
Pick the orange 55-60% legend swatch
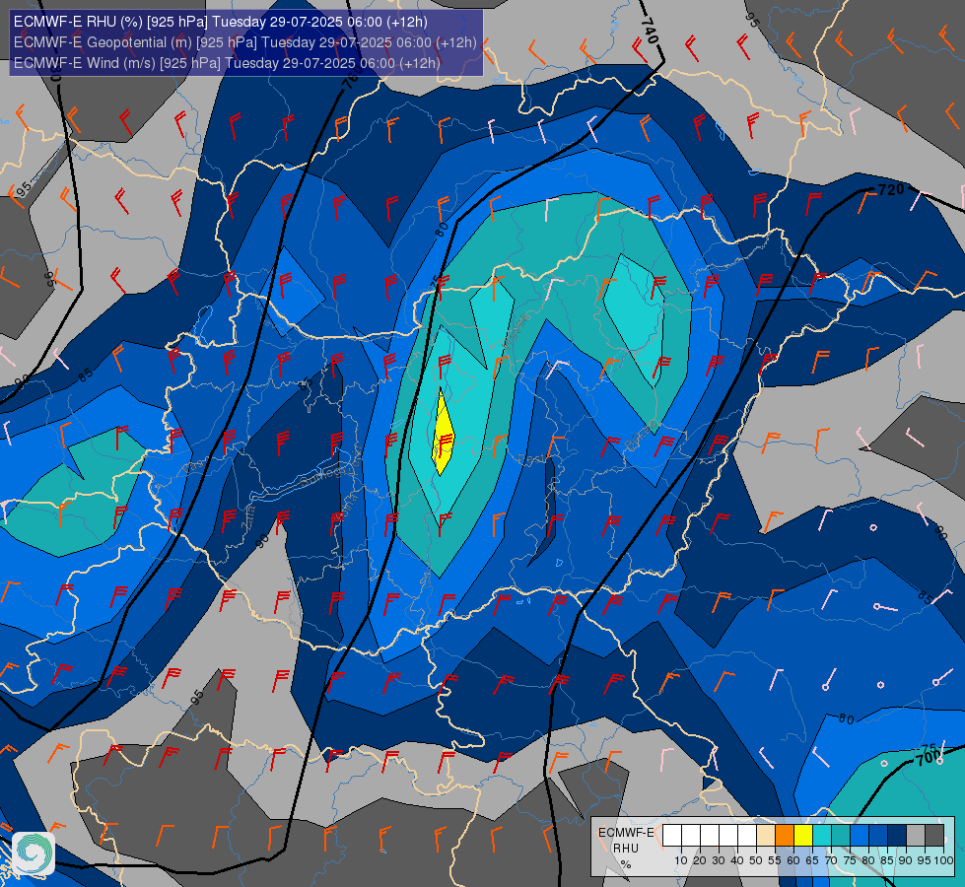785,836
